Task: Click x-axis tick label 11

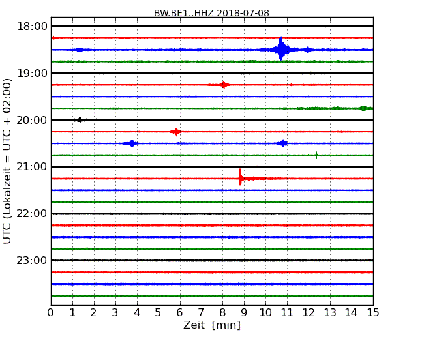Action: (287, 313)
